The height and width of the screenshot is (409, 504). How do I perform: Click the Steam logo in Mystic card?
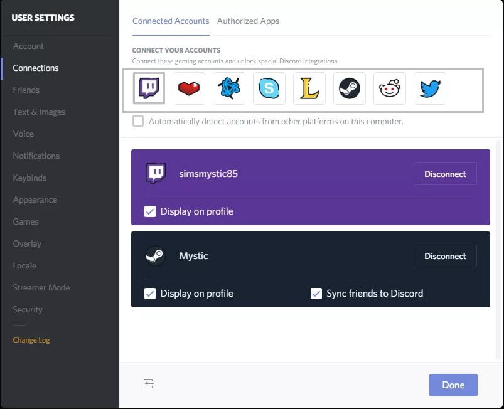(156, 256)
